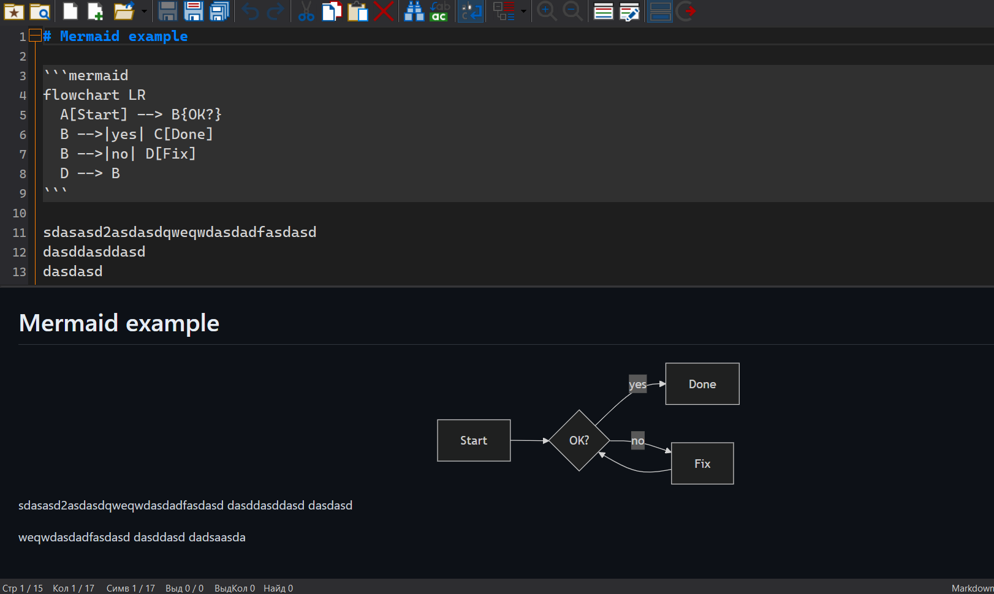Open the favorites folder icon
The image size is (994, 594).
[13, 12]
